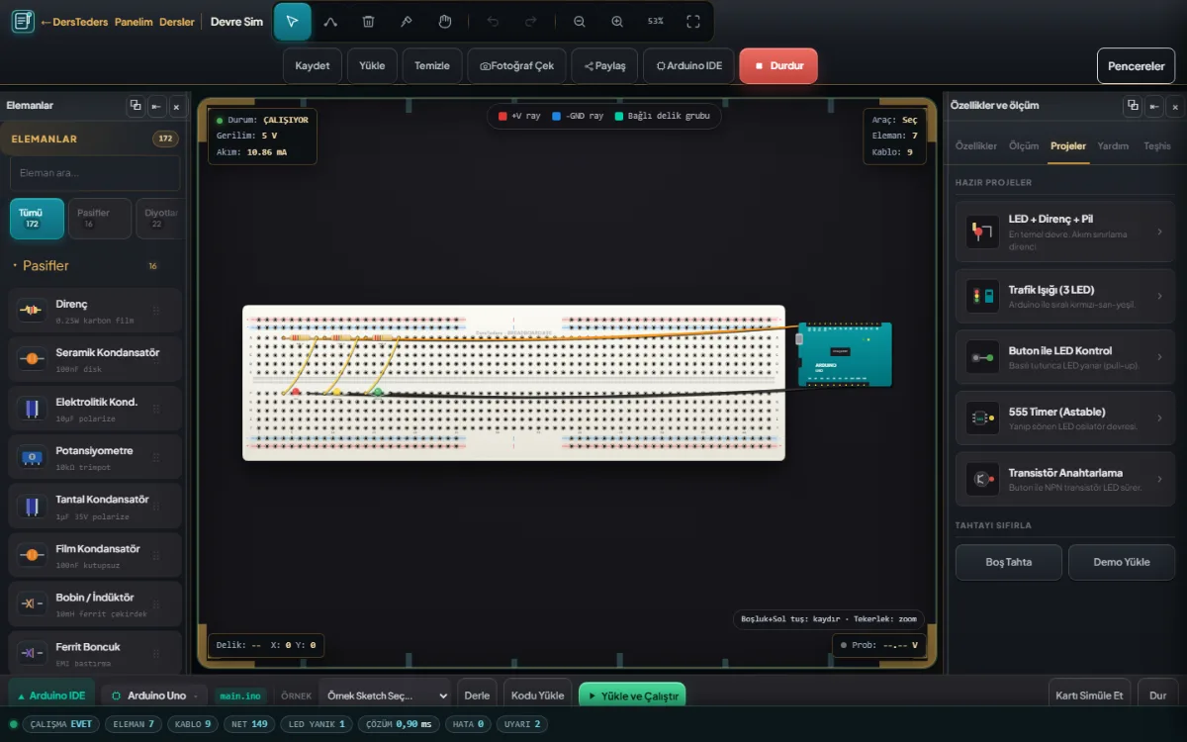Switch to the Projeler tab

click(x=1068, y=145)
